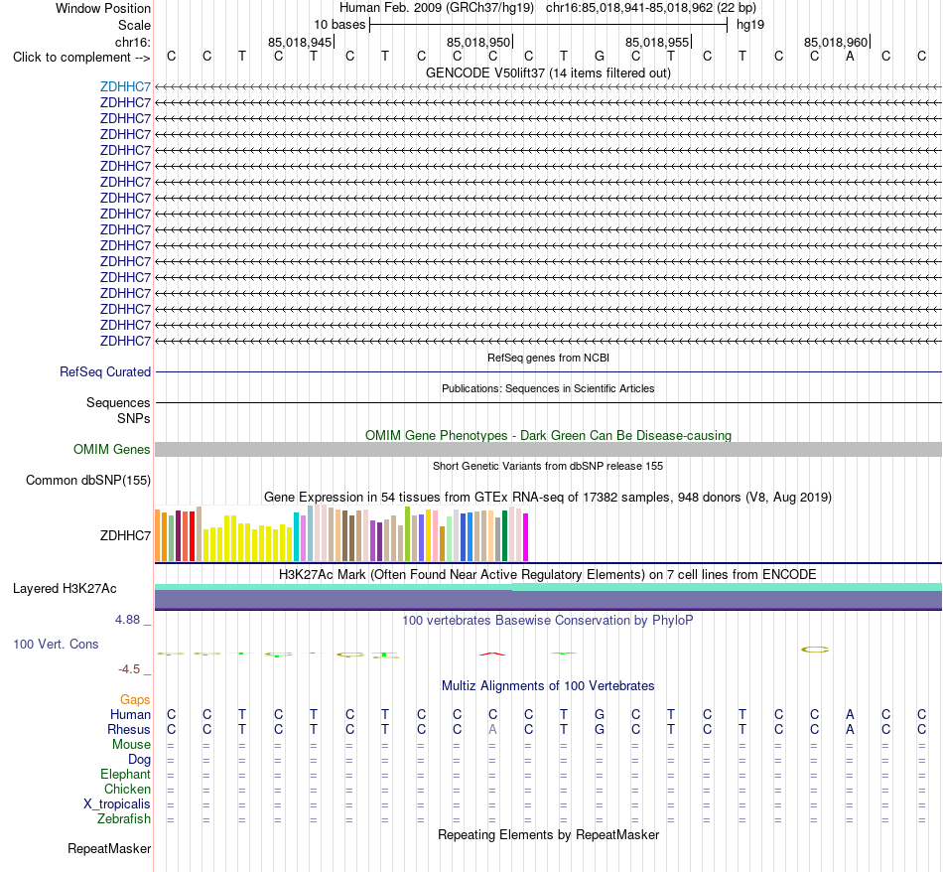This screenshot has width=943, height=872.
Task: Click the purple Layered H3K27Ac signal band
Action: coord(548,600)
